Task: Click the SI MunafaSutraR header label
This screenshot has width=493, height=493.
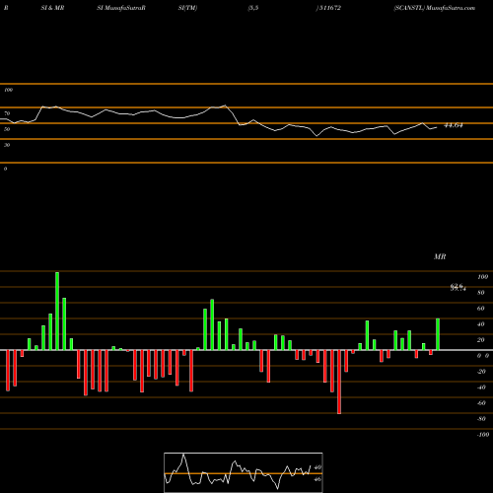Action: tap(121, 8)
